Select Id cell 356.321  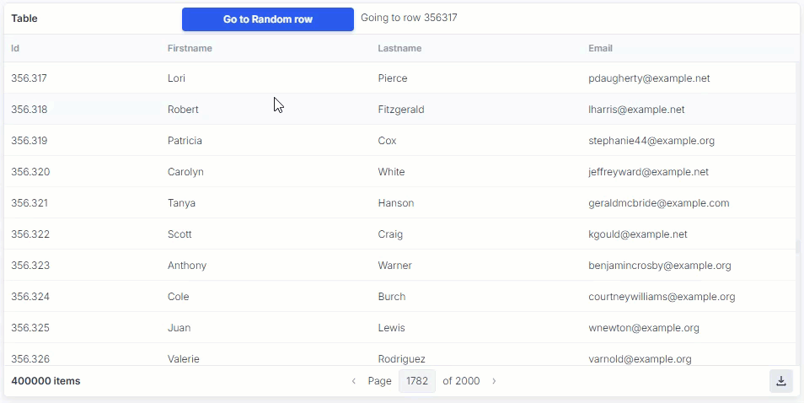click(29, 203)
